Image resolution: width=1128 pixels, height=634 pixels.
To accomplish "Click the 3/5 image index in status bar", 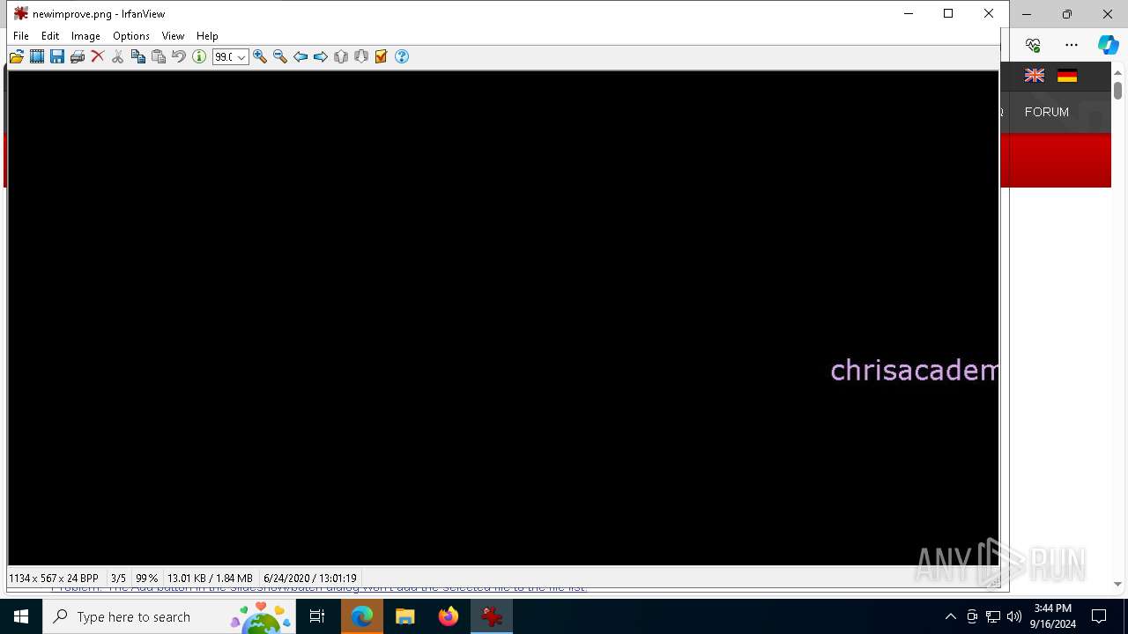I will click(x=118, y=579).
